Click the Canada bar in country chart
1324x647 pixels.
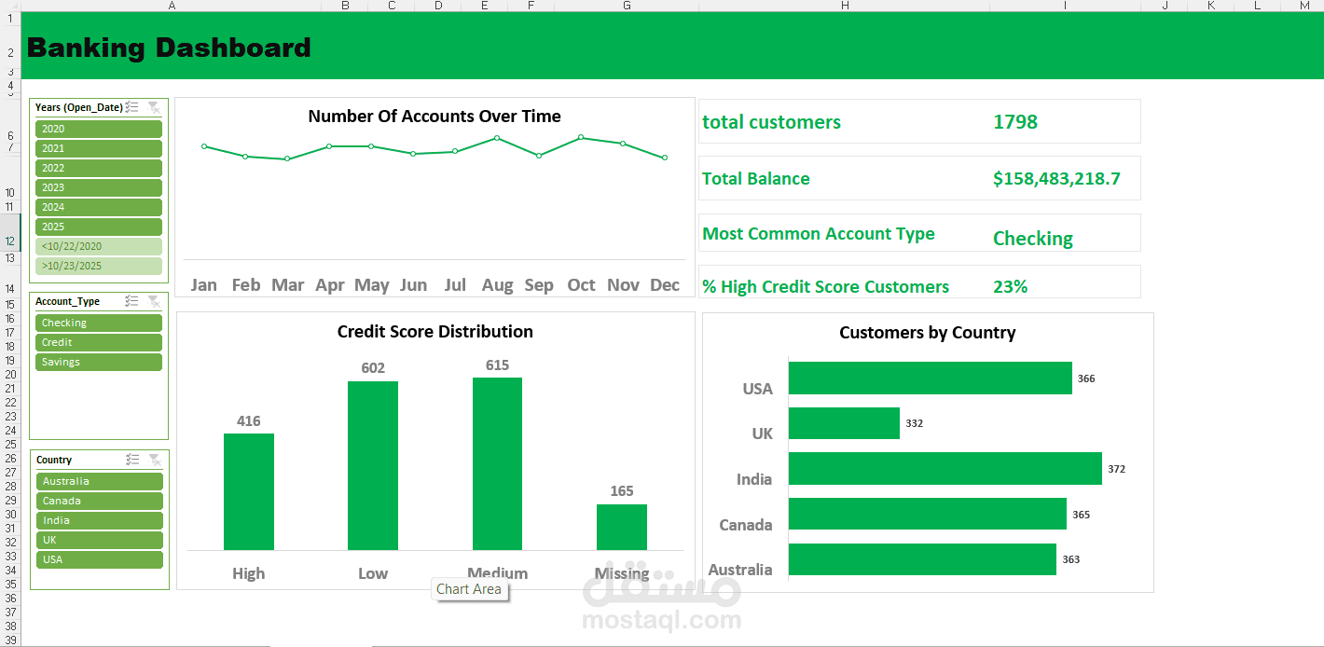point(928,514)
